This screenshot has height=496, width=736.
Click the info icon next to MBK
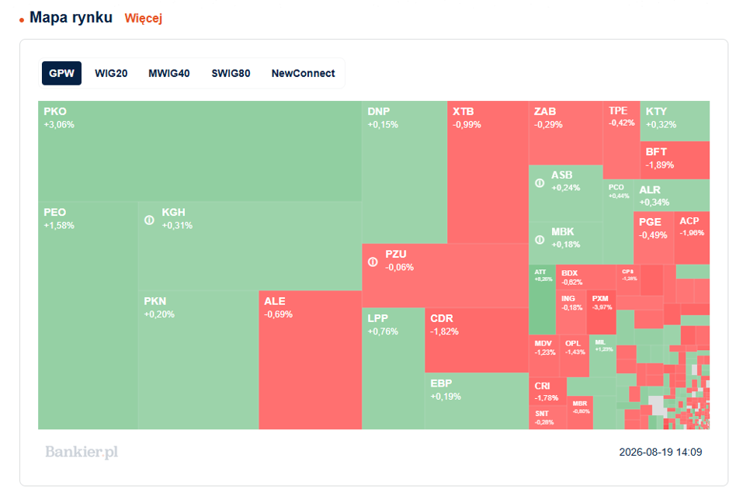click(x=540, y=239)
